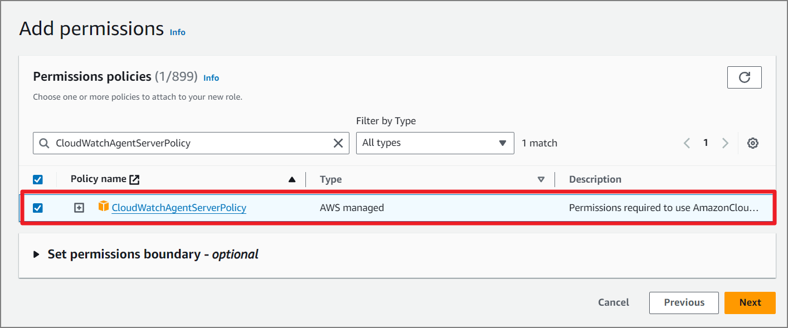This screenshot has height=328, width=788.
Task: Open Info link beside Add permissions
Action: click(177, 32)
